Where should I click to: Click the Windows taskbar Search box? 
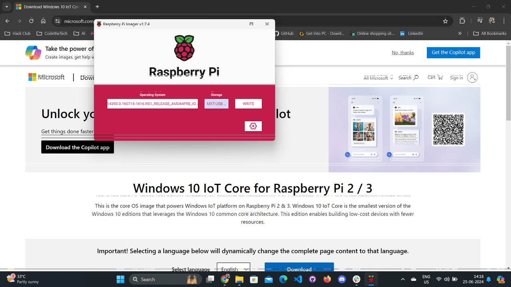coord(163,279)
